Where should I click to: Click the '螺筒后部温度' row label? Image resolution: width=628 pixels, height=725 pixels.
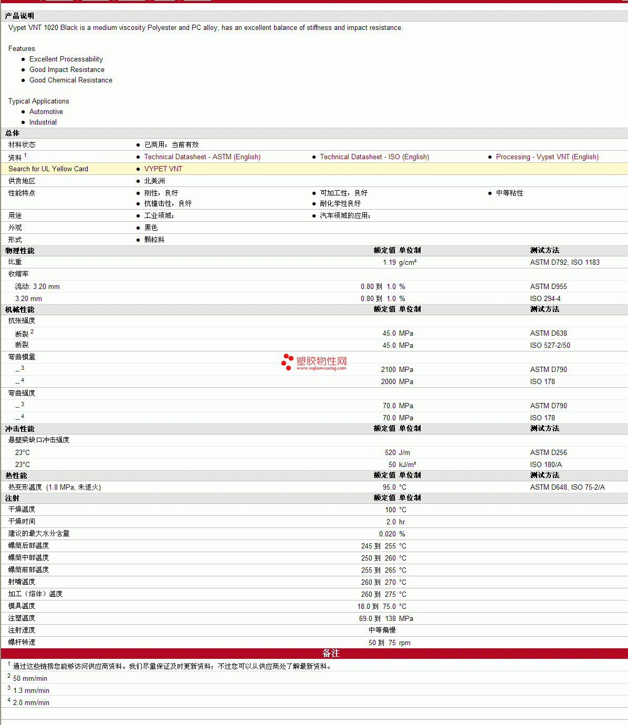(x=29, y=545)
